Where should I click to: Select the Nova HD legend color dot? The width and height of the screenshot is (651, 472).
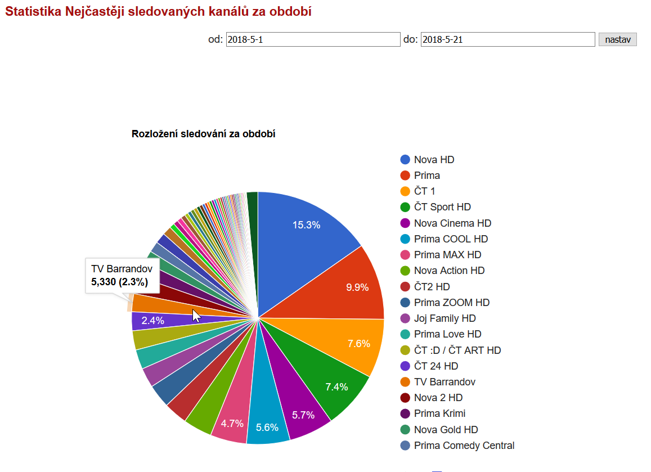tap(405, 160)
